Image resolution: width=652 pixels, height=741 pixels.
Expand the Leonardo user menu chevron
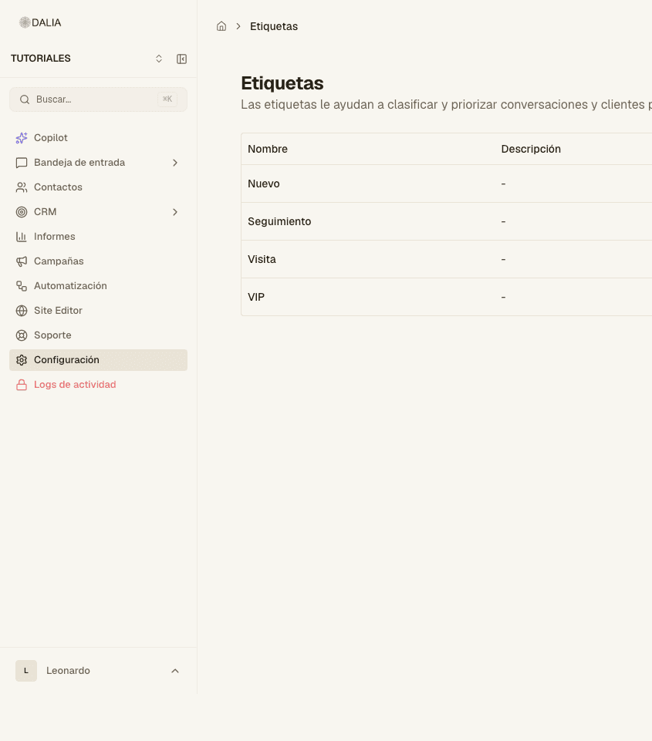point(175,671)
